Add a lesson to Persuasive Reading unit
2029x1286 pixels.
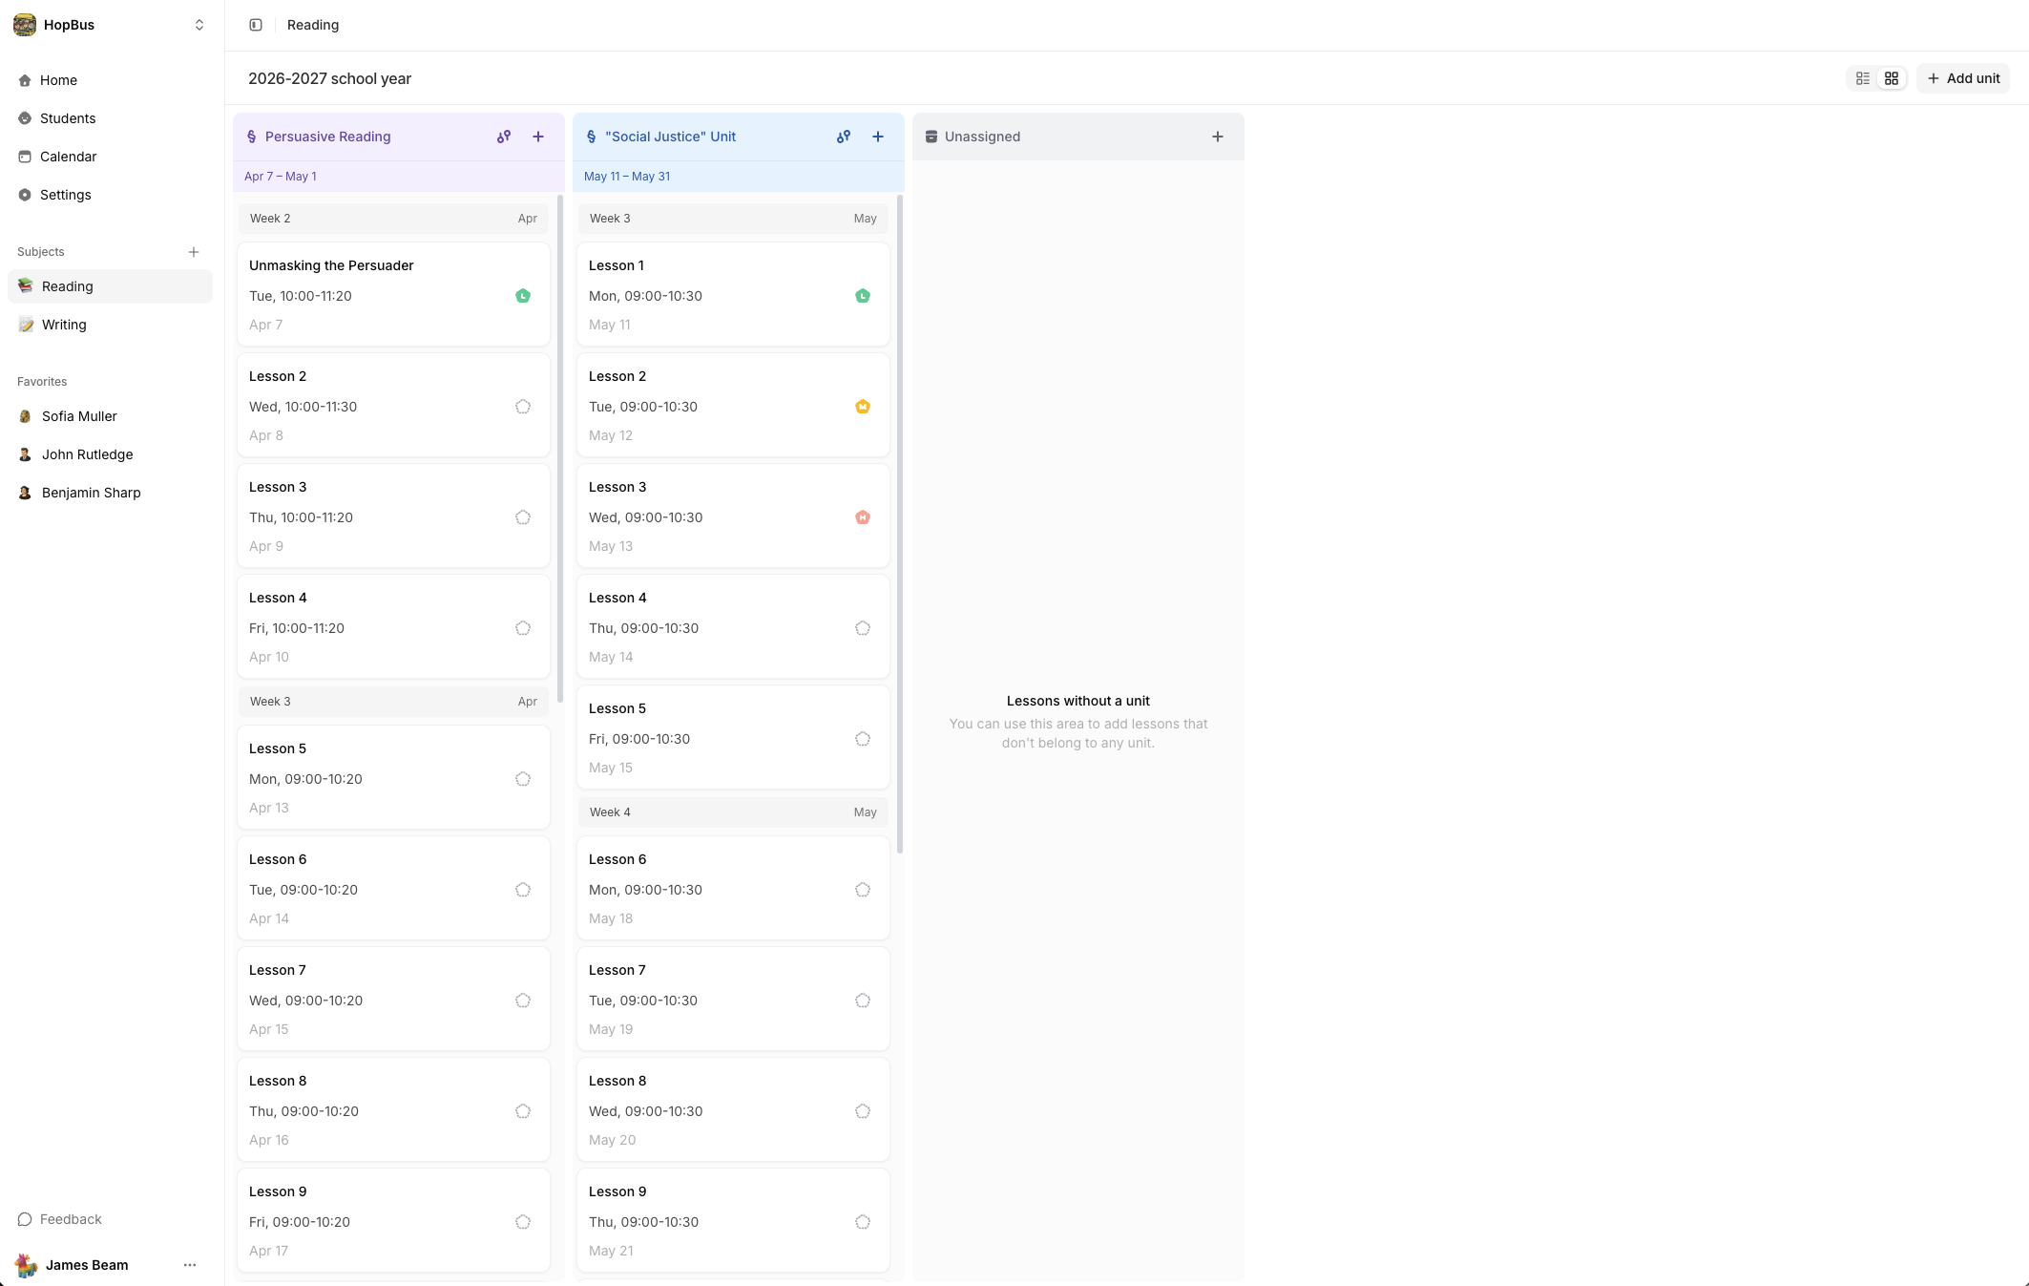click(538, 137)
